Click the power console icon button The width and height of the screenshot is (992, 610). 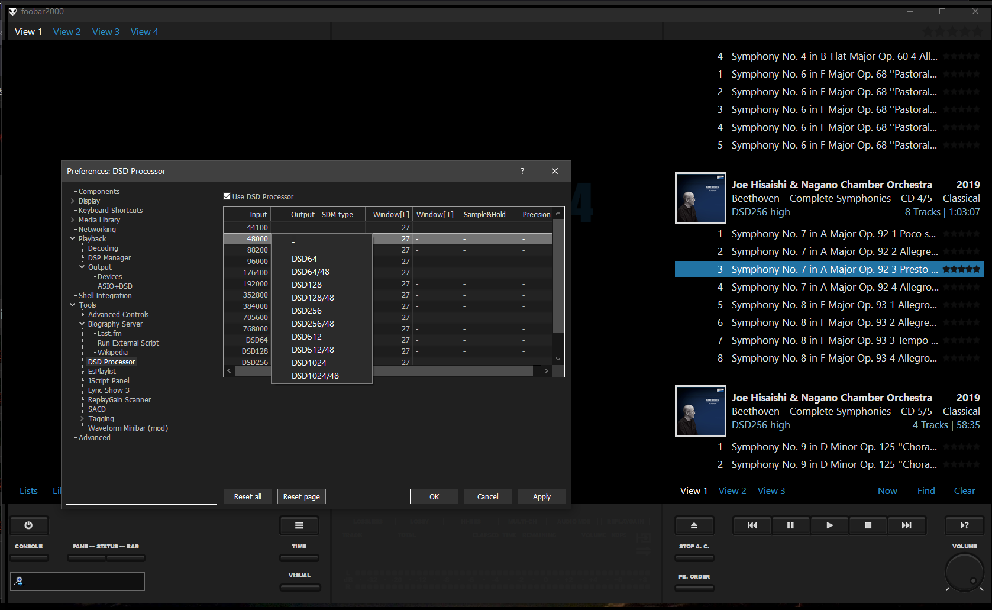28,525
